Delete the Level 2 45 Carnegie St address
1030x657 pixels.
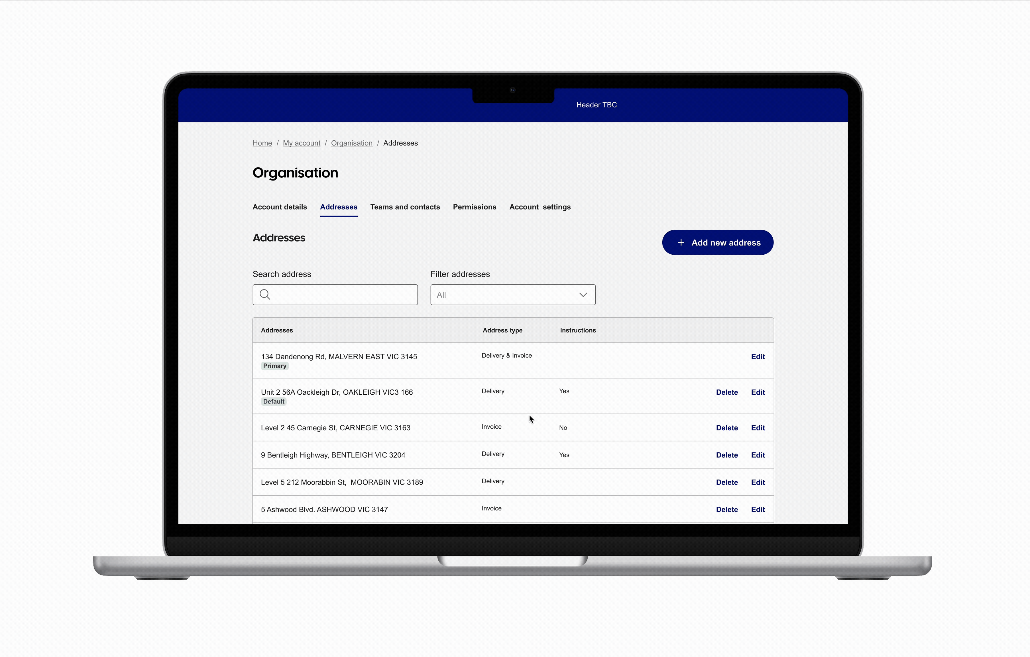[727, 427]
